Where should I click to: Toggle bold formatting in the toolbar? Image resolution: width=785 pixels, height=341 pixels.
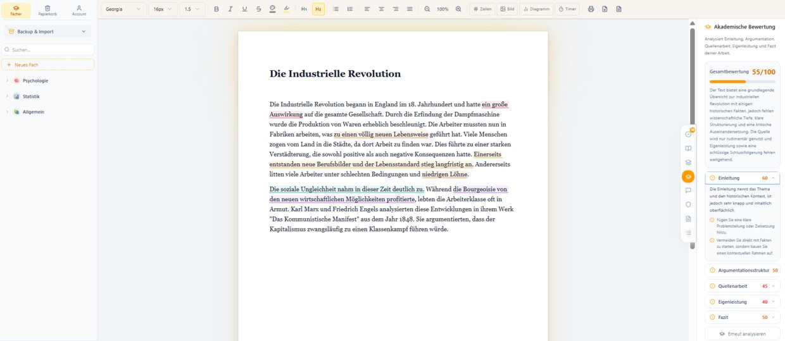[x=217, y=9]
